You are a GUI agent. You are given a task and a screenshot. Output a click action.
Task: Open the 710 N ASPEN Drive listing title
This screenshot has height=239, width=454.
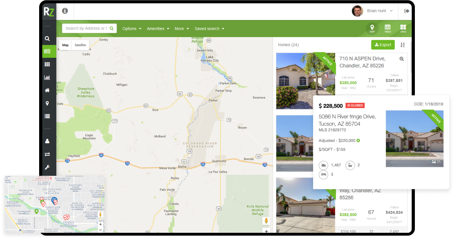pyautogui.click(x=362, y=62)
